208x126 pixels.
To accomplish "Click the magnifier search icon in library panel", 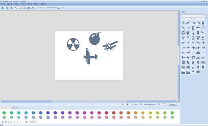I will [x=206, y=16].
